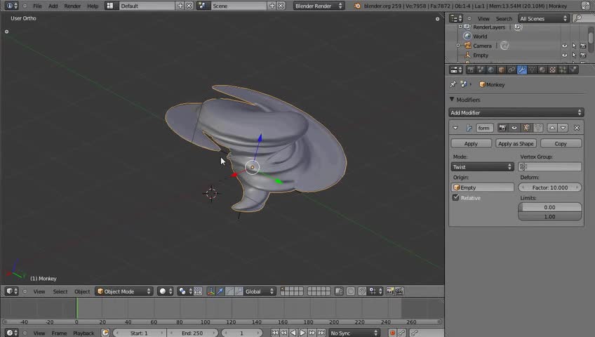Image resolution: width=595 pixels, height=337 pixels.
Task: Toggle Empty visibility eye in outliner
Action: point(565,55)
